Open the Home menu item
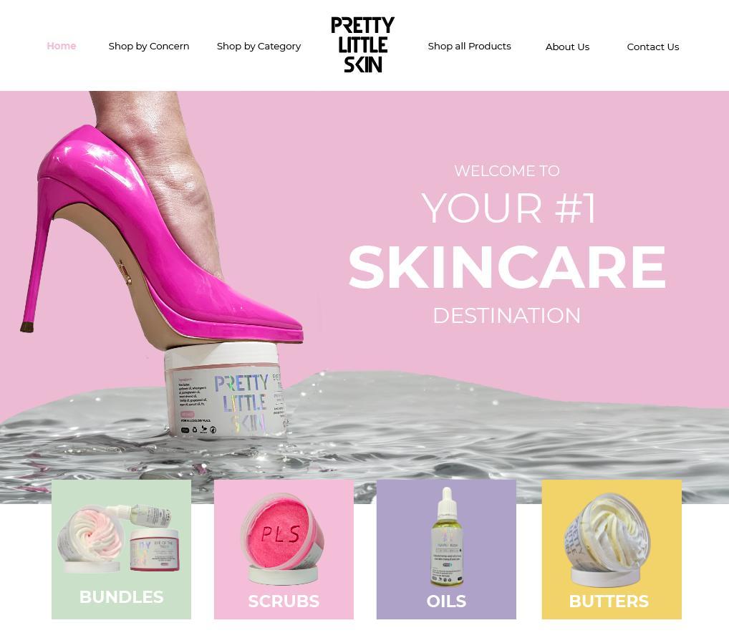729x643 pixels. tap(62, 46)
